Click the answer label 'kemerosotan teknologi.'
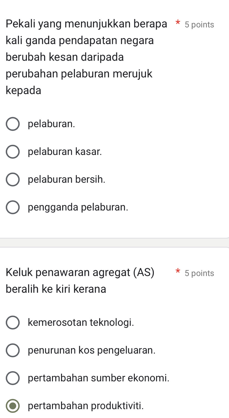The image size is (229, 418). tap(81, 323)
